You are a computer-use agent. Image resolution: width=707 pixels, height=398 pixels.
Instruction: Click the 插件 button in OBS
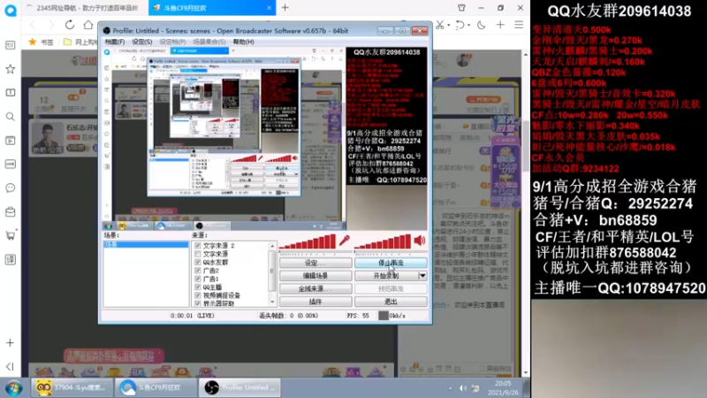(315, 302)
